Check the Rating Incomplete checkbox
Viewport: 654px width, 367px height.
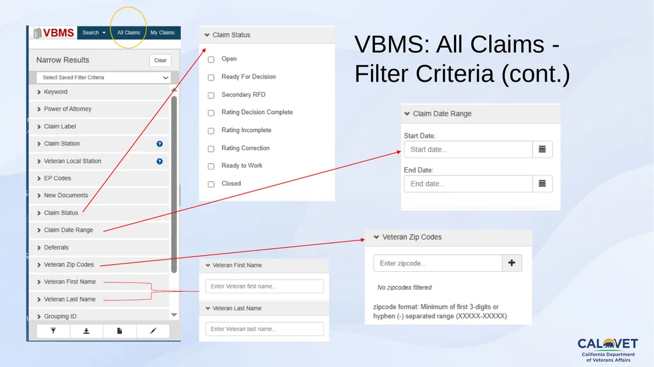coord(211,131)
